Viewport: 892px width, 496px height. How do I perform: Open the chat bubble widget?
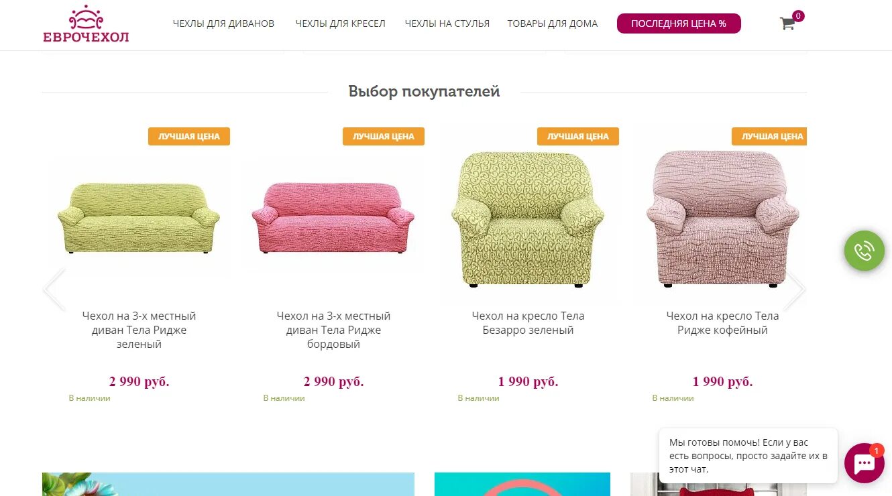coord(864,463)
